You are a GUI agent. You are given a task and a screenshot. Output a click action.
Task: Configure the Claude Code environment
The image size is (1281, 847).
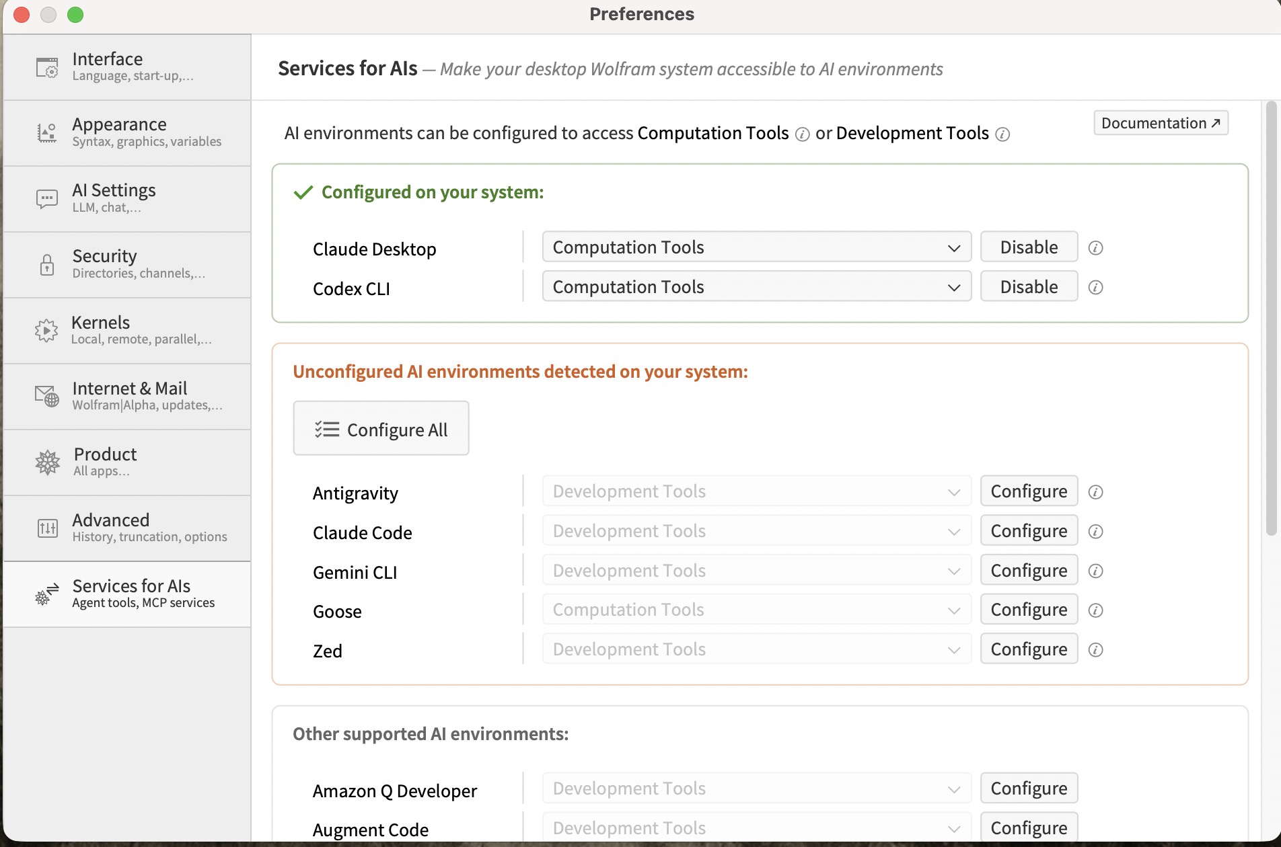(1029, 530)
